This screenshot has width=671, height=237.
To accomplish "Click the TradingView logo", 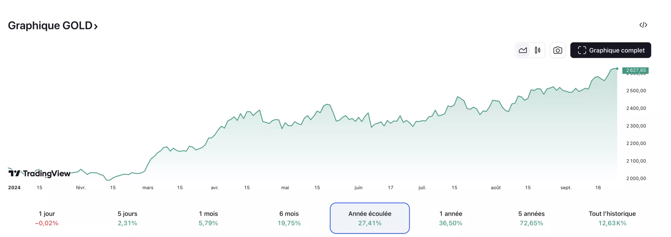I will (39, 173).
